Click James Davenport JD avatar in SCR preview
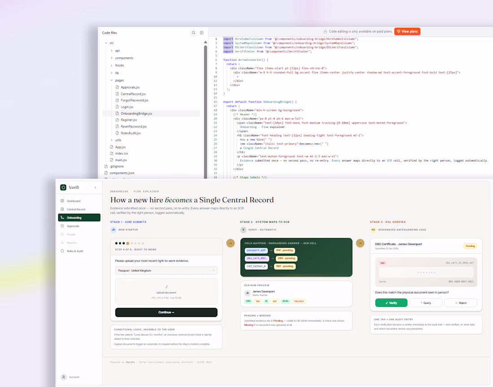 247,293
